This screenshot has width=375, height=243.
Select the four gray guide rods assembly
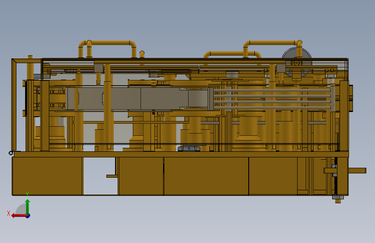click(272, 99)
